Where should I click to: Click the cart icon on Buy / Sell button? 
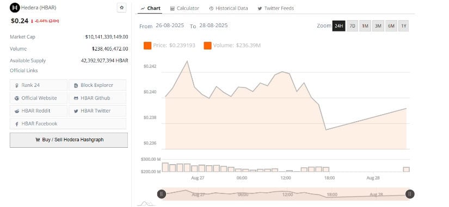[38, 140]
